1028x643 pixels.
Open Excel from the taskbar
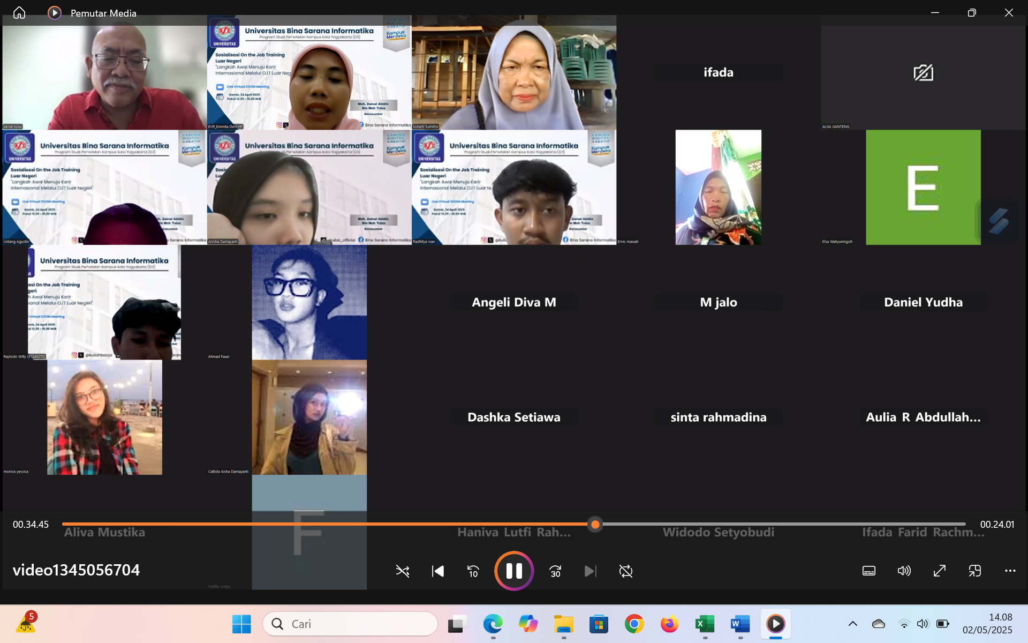click(705, 624)
